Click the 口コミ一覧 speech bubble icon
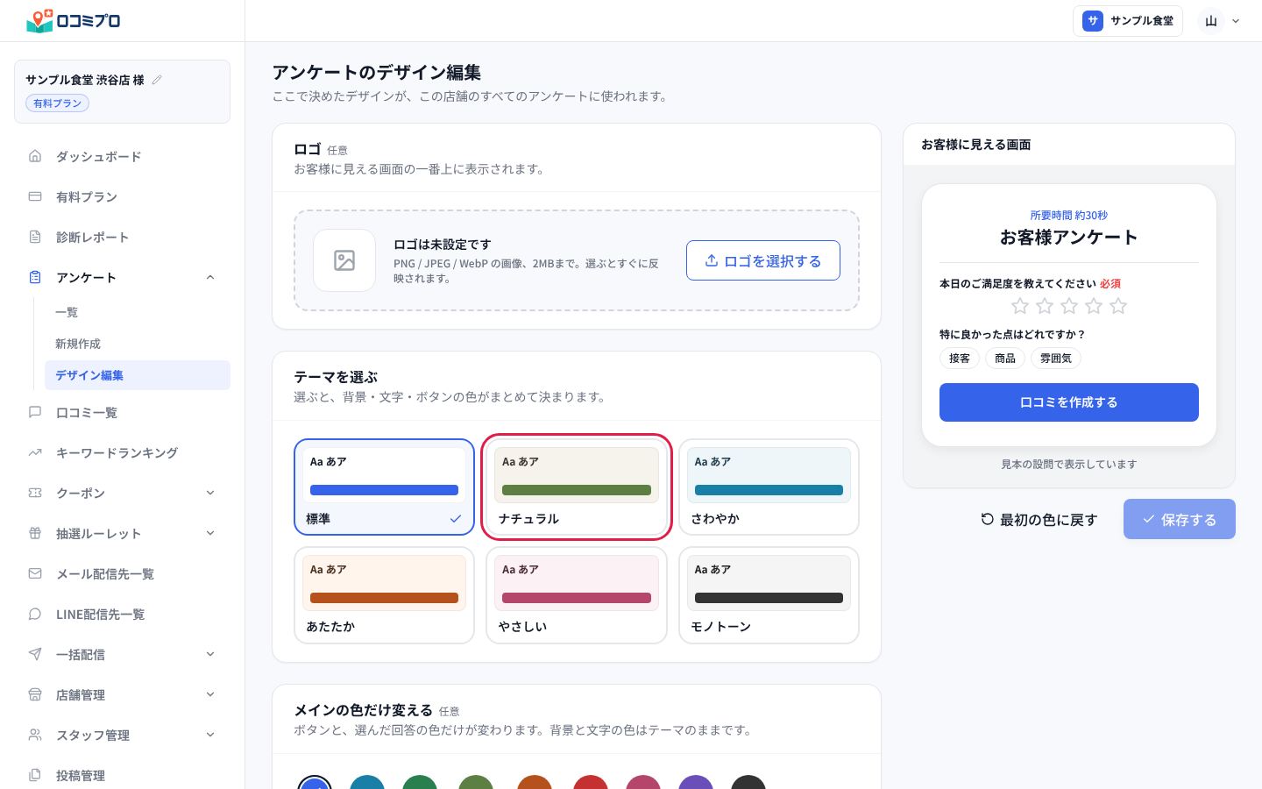Viewport: 1262px width, 789px height. pyautogui.click(x=35, y=412)
